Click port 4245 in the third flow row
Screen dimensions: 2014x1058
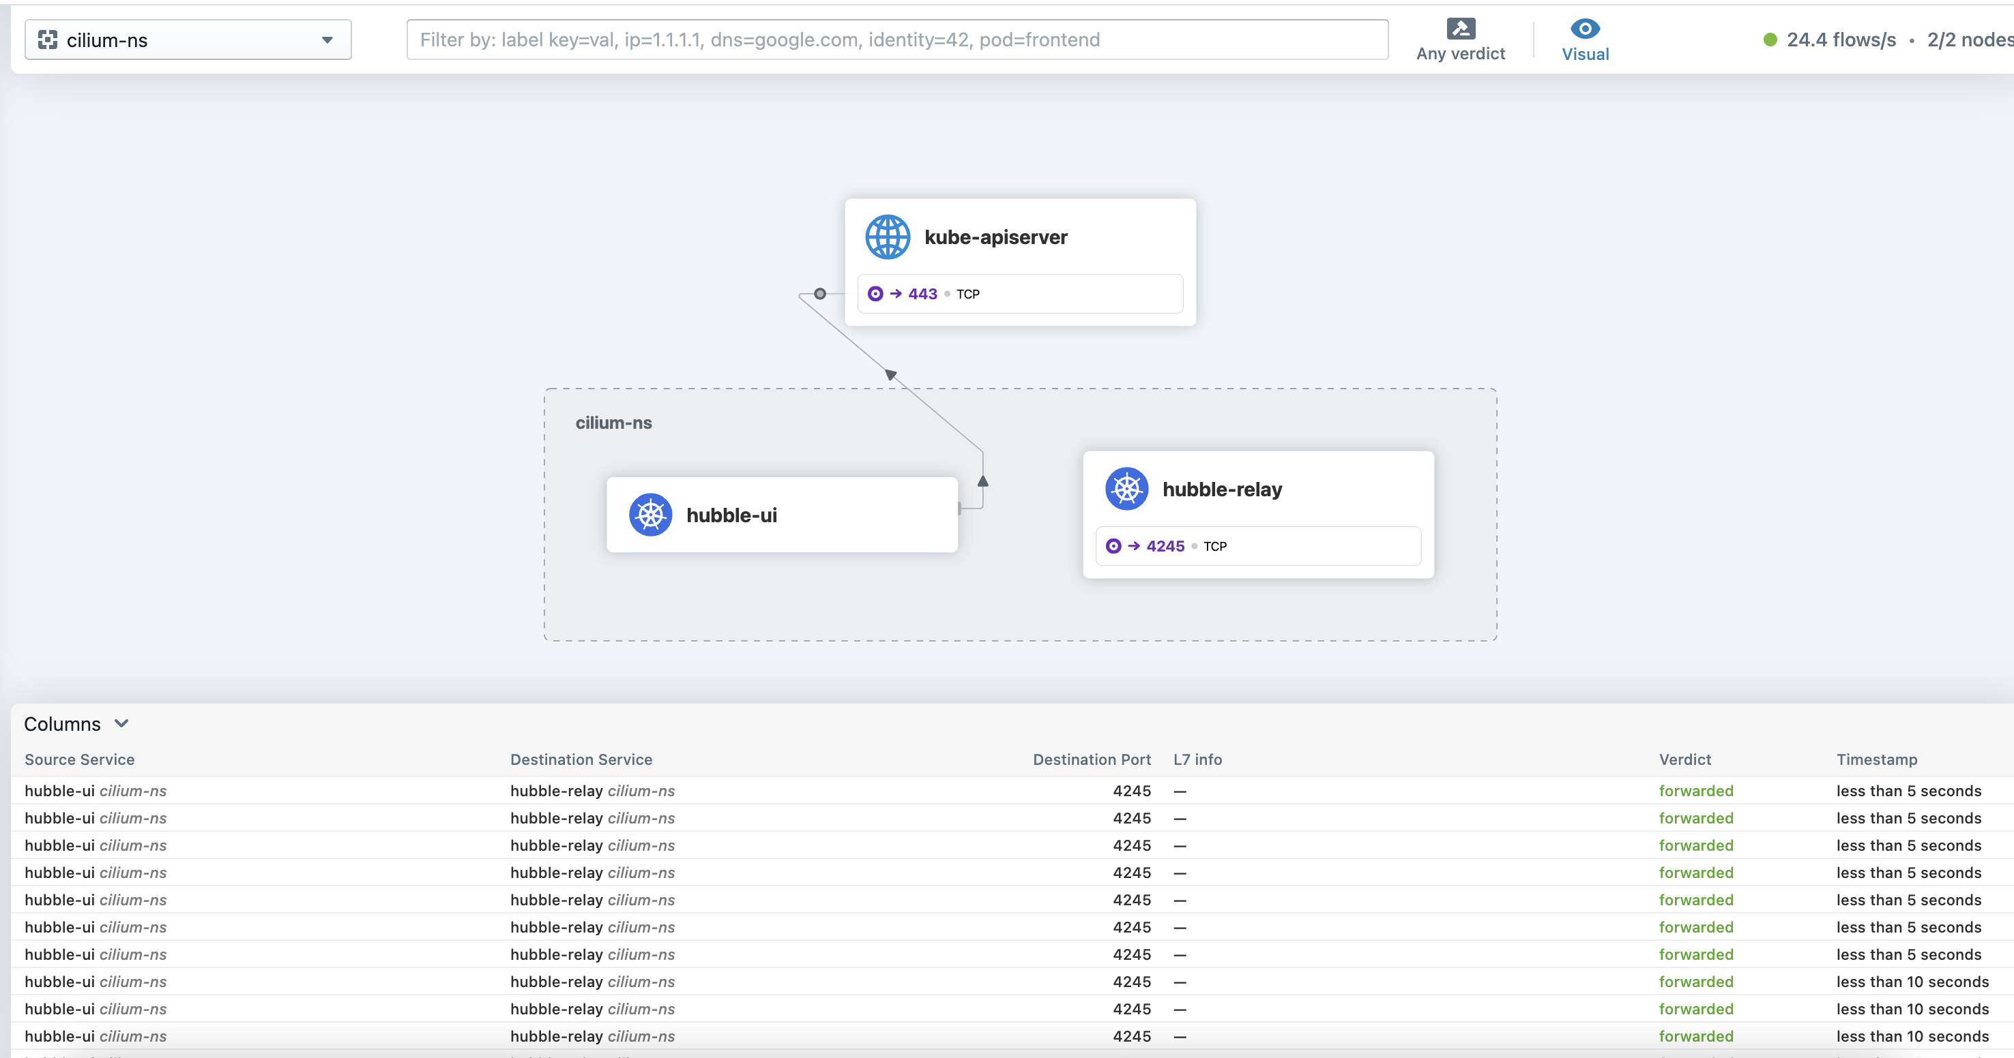pos(1131,845)
